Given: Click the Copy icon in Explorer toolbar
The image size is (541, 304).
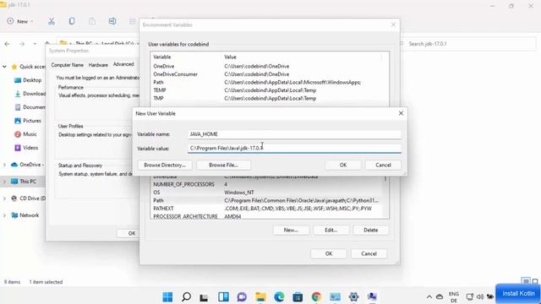Looking at the screenshot, I should point(72,21).
